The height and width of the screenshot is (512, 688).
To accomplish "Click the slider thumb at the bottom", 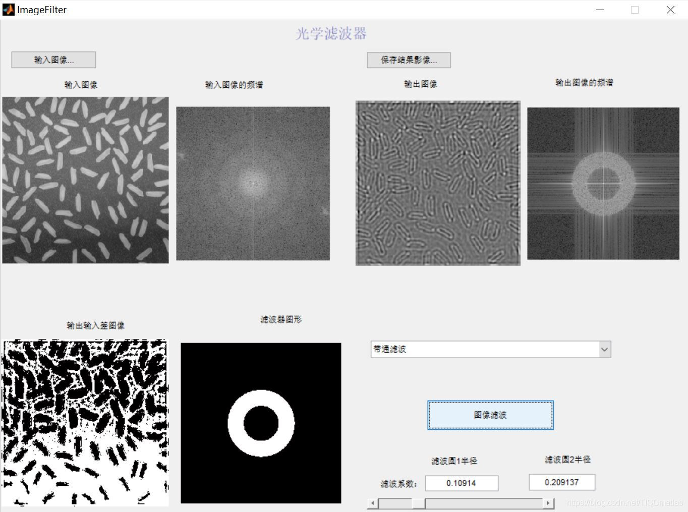I will [x=419, y=503].
